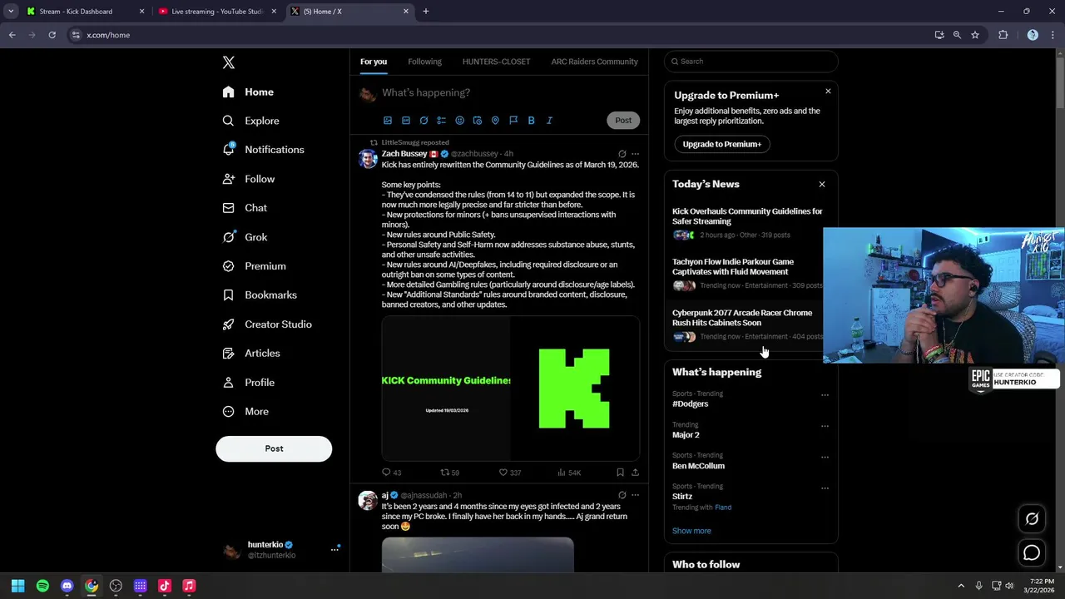Open TikTok app from the taskbar
This screenshot has width=1065, height=599.
[x=165, y=586]
